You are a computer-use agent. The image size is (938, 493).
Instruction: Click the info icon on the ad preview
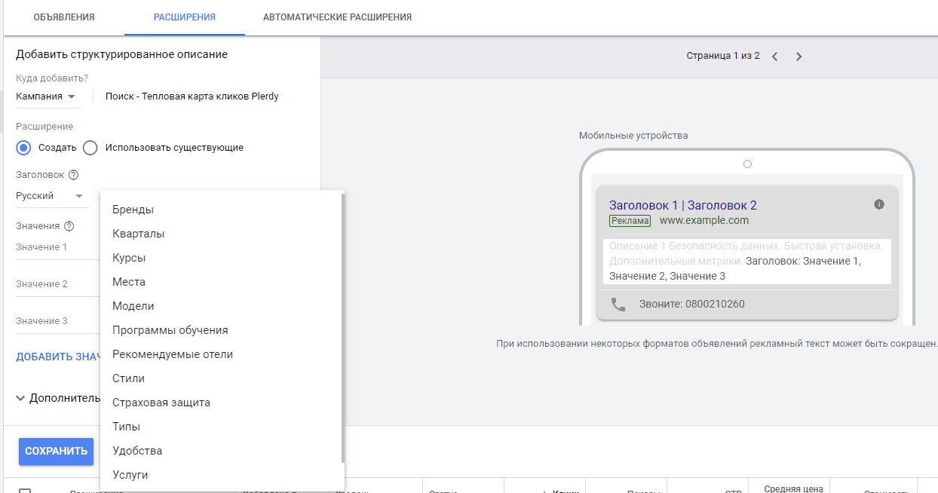pyautogui.click(x=878, y=204)
